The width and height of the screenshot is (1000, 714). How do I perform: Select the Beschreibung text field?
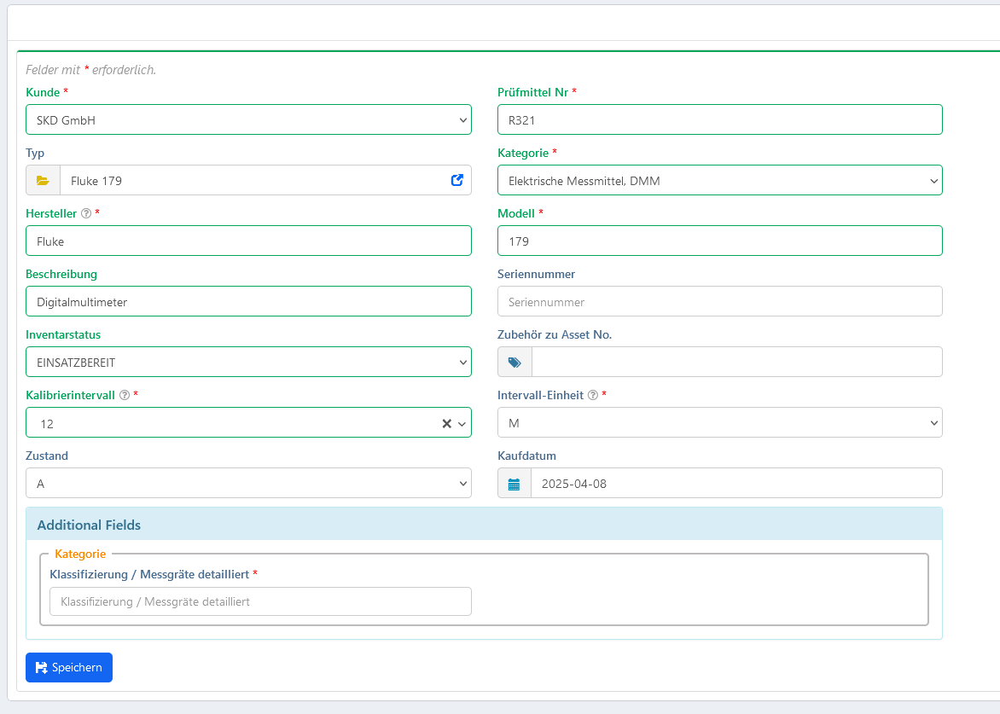(x=248, y=302)
